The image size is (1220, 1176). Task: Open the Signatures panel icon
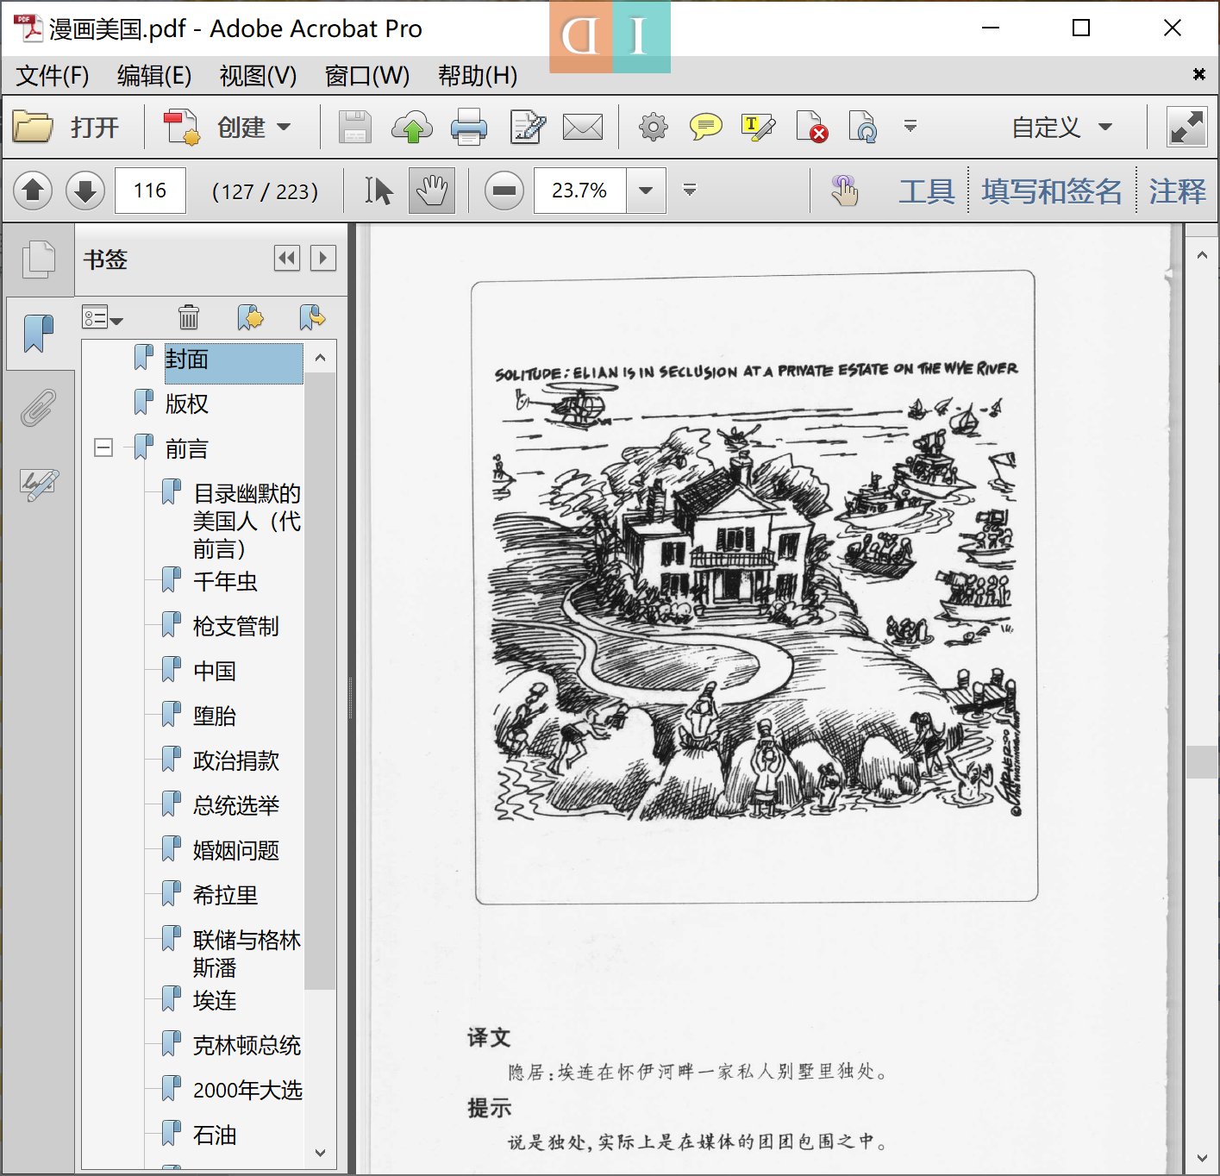click(x=39, y=484)
